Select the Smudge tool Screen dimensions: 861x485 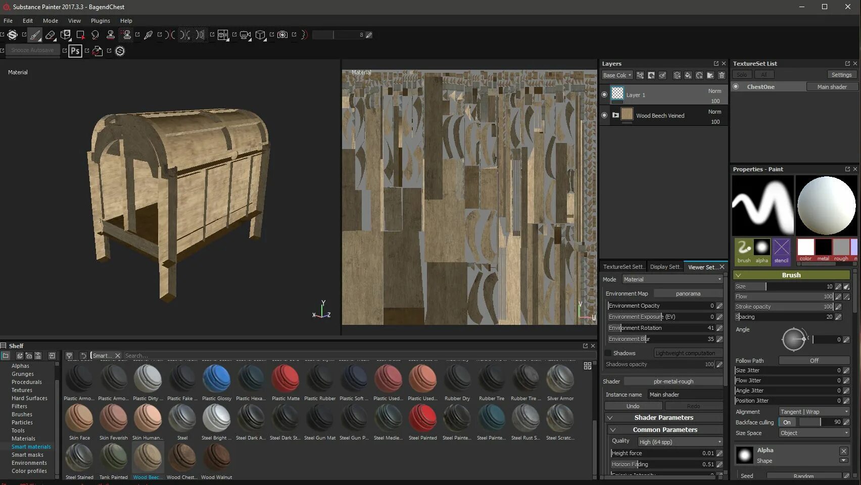[x=94, y=34]
